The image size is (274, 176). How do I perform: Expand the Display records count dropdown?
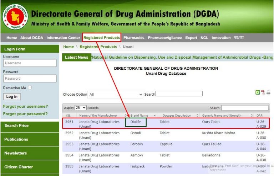pos(80,108)
